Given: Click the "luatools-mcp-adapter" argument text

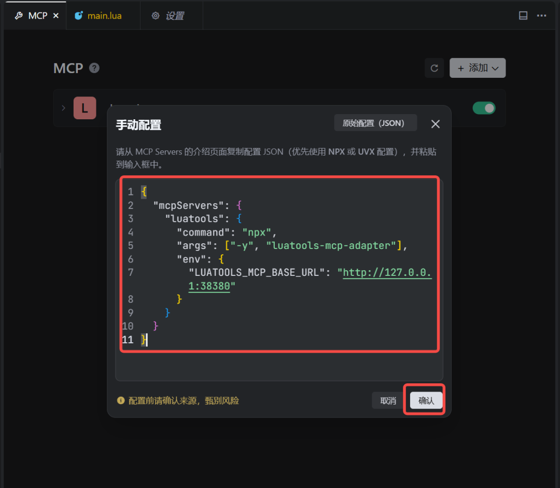Looking at the screenshot, I should [x=331, y=246].
